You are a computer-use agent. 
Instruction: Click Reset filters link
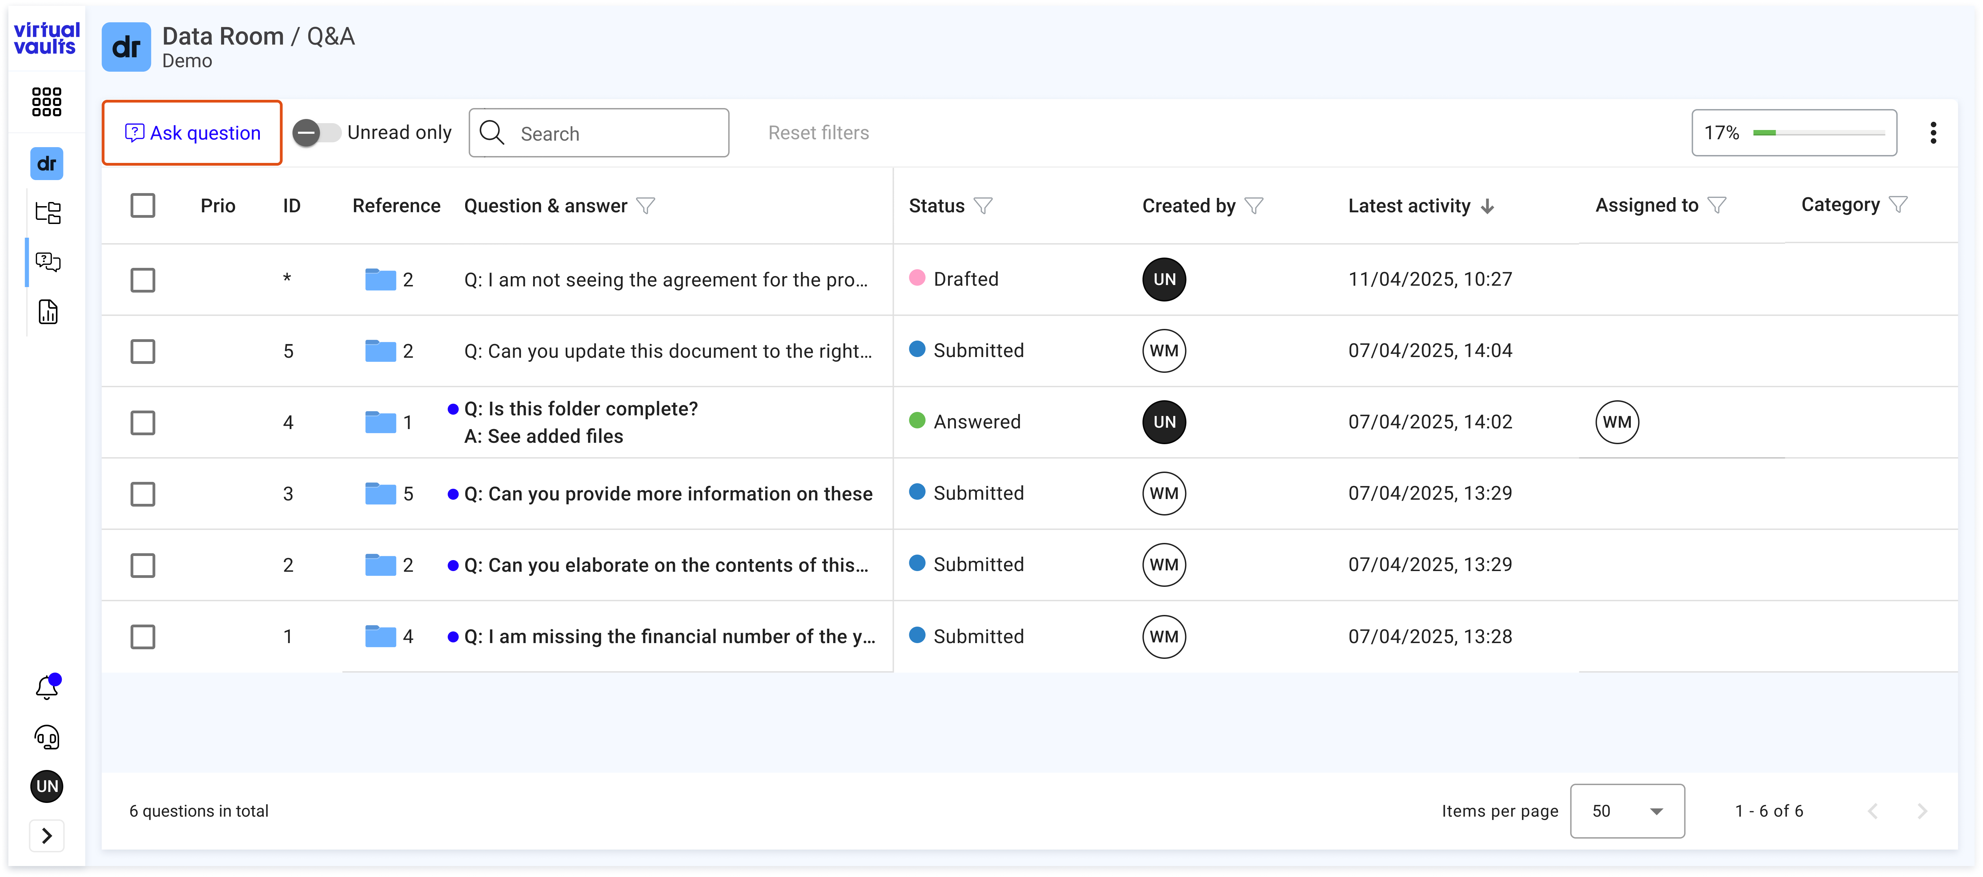tap(818, 133)
